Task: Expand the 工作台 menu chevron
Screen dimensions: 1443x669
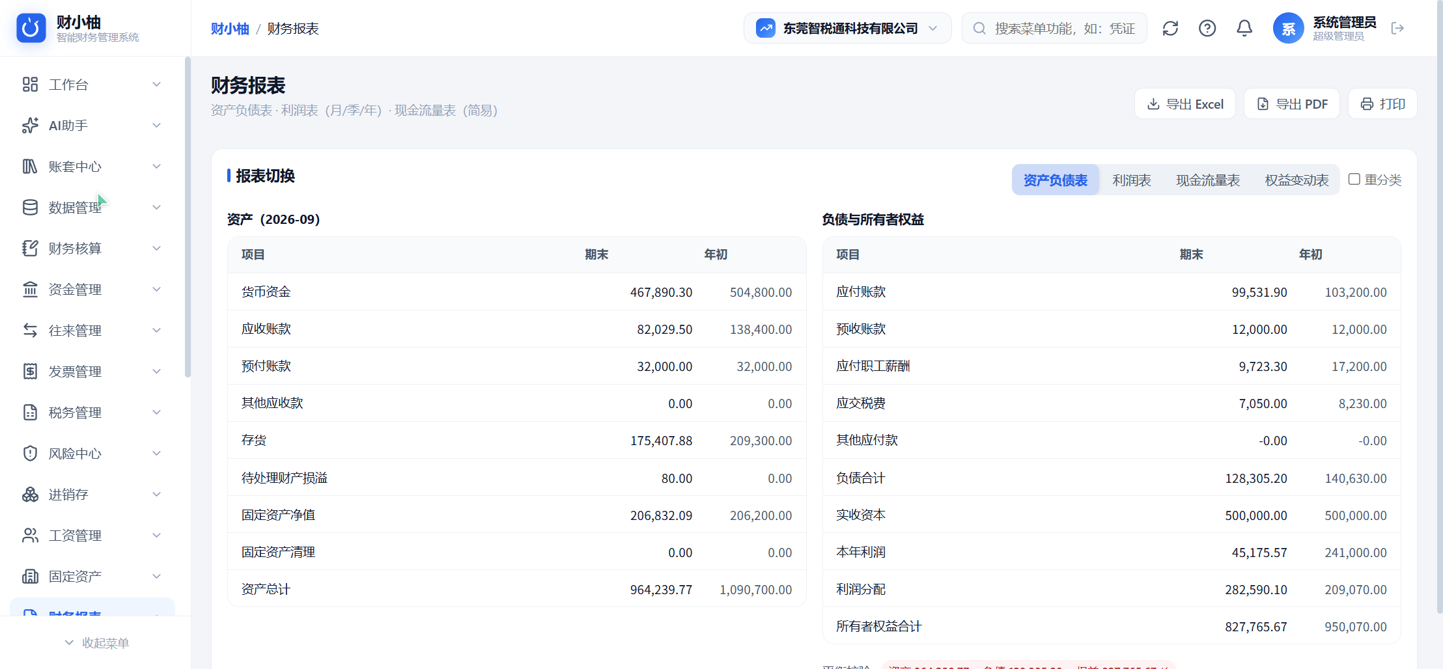Action: [x=156, y=85]
